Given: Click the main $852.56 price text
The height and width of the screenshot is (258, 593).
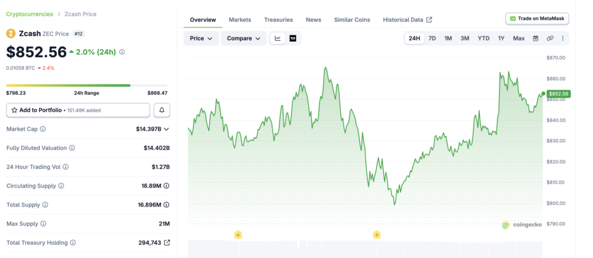Looking at the screenshot, I should point(36,52).
